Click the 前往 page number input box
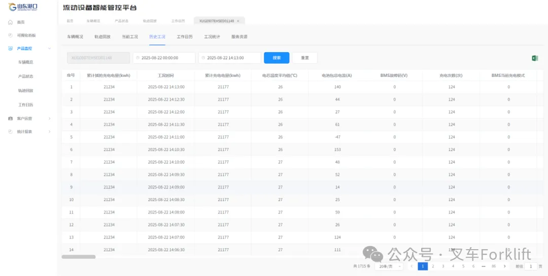Viewport: 548px width, 276px height. pos(531,266)
